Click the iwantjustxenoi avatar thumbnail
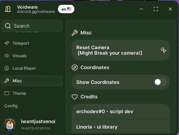179x135 pixels. pos(10,124)
